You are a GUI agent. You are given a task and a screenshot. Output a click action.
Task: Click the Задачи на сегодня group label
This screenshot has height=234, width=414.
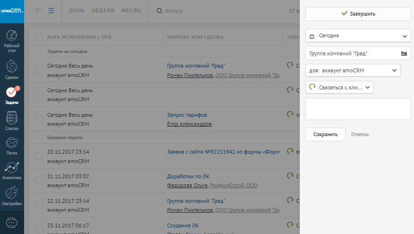67,52
